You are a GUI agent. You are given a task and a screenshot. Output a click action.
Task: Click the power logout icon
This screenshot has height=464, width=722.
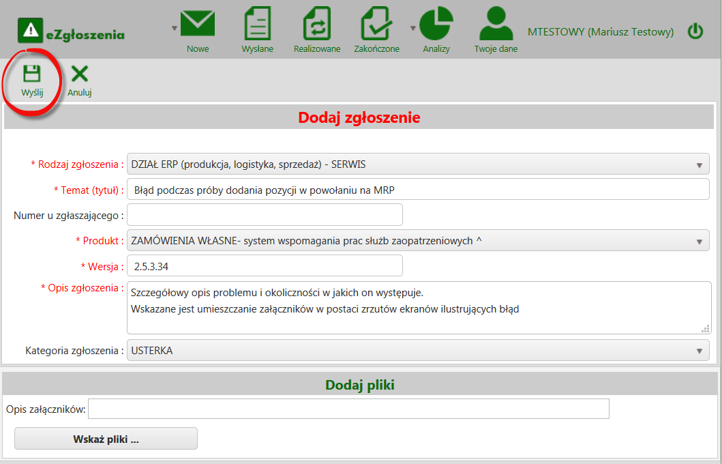(695, 31)
